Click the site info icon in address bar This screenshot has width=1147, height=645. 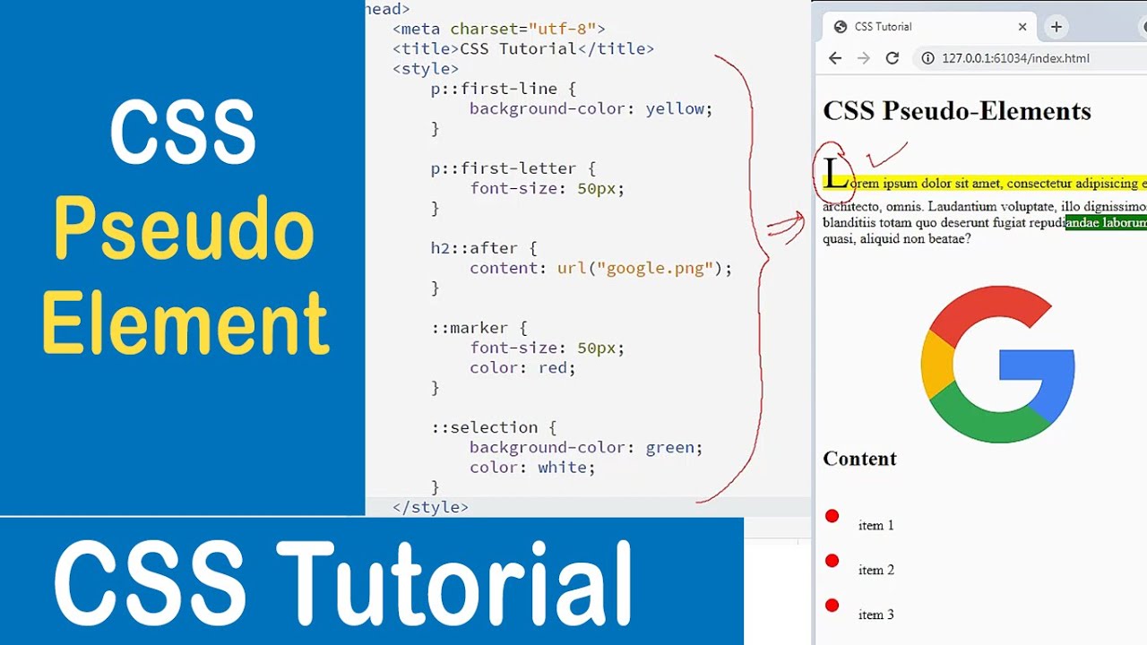coord(927,58)
